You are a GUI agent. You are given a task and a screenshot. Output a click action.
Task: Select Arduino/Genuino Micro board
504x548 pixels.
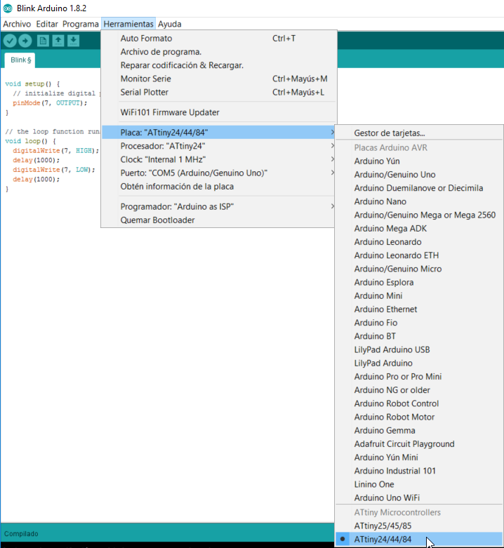(419, 269)
